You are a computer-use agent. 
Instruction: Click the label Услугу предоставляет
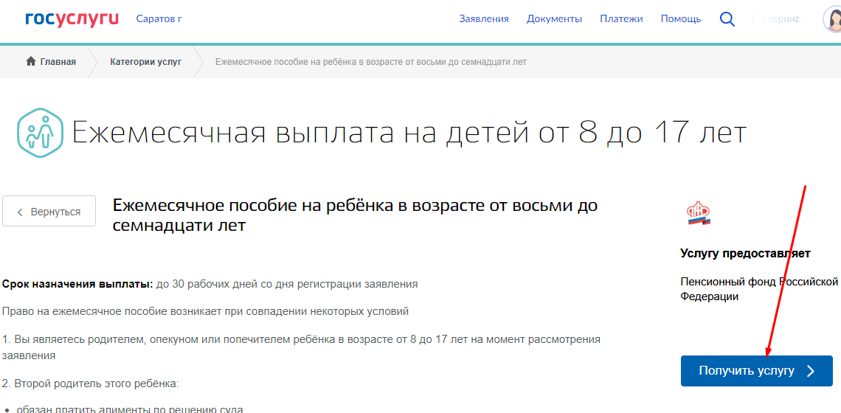click(x=746, y=253)
